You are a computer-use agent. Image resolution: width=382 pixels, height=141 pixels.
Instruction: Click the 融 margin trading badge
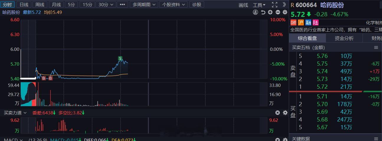pos(308,23)
